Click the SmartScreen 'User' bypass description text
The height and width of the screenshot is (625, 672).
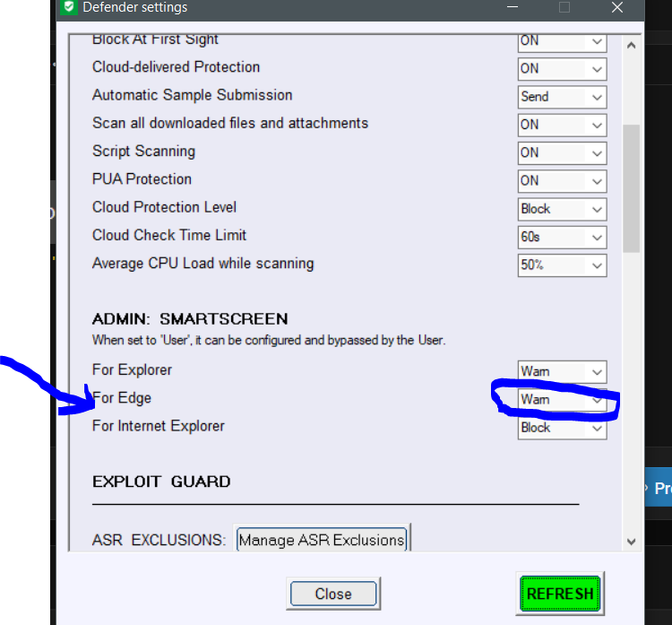tap(269, 340)
